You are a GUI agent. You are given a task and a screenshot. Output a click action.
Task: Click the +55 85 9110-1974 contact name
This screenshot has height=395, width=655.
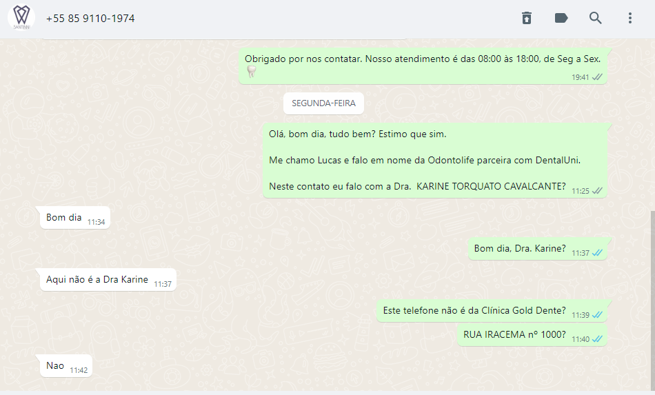pos(90,19)
